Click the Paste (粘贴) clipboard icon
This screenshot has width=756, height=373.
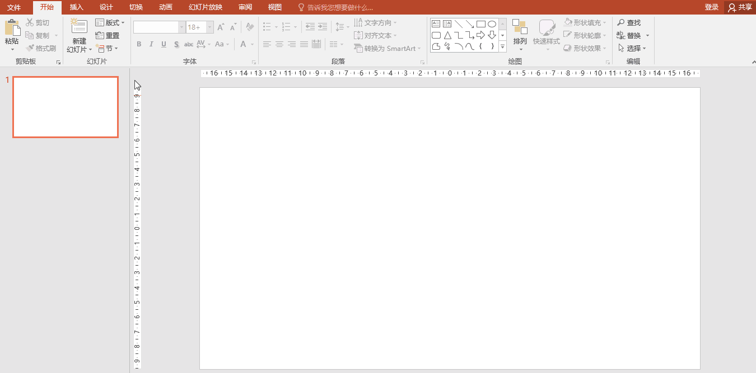(x=12, y=28)
